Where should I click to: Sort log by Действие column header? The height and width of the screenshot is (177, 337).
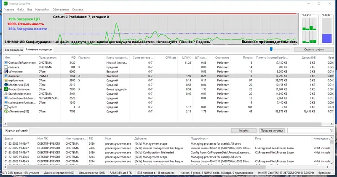(x=161, y=138)
